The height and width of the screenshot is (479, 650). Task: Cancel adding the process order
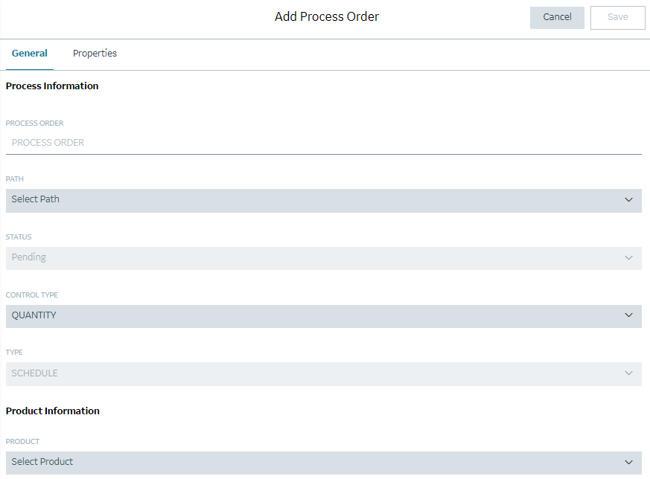(x=557, y=17)
